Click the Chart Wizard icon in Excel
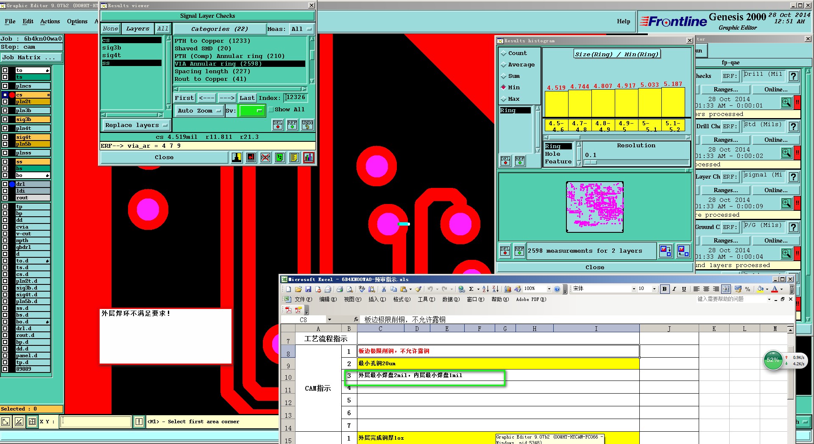The height and width of the screenshot is (444, 814). click(507, 289)
